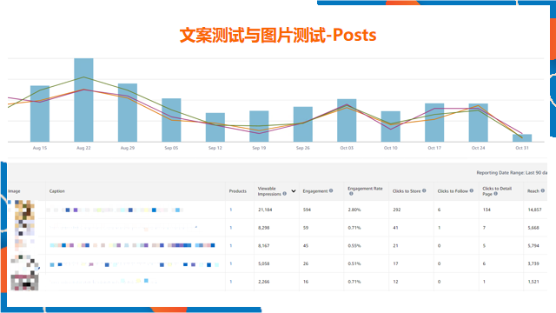The width and height of the screenshot is (556, 313).
Task: Select the Reach column header
Action: click(533, 191)
